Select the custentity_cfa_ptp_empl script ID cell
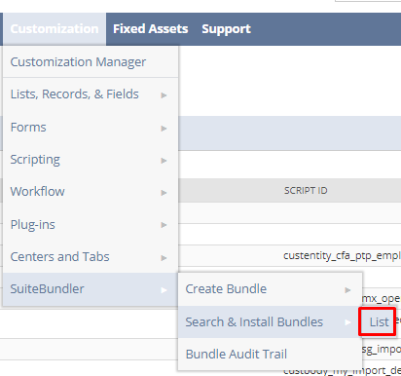 (342, 256)
